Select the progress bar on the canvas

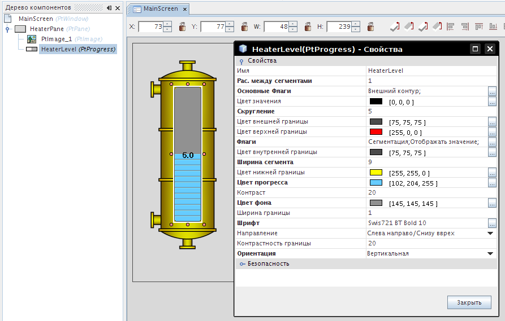tap(188, 154)
